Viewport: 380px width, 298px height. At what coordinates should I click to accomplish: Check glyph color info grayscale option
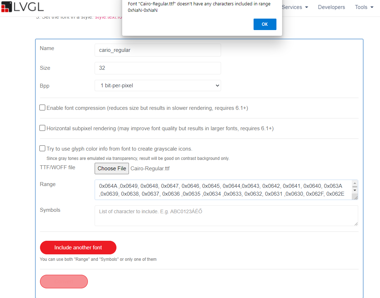tap(42, 148)
